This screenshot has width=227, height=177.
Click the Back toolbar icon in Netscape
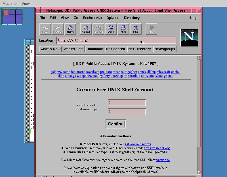point(45,29)
